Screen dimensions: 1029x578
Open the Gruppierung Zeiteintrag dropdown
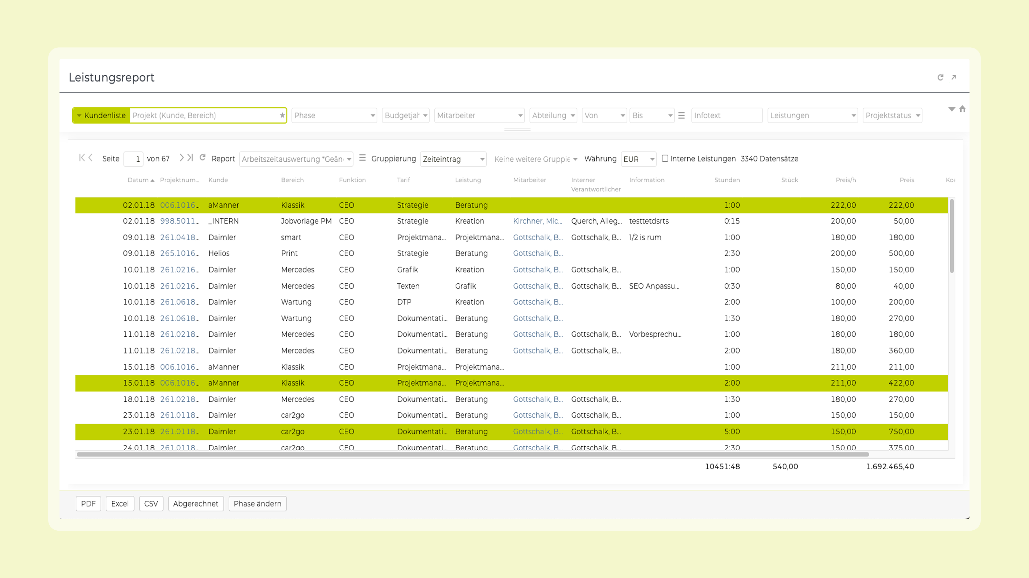(453, 159)
